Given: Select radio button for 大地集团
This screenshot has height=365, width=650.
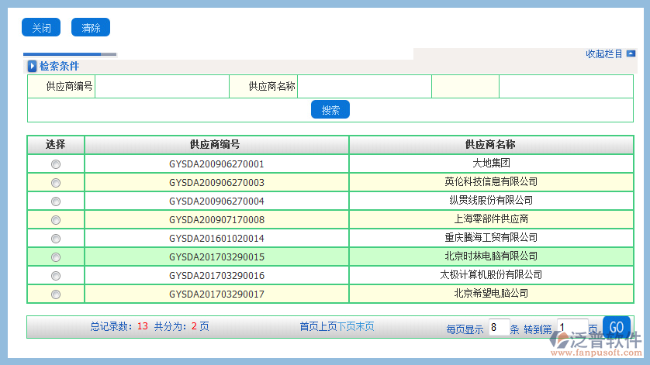Looking at the screenshot, I should coord(56,164).
